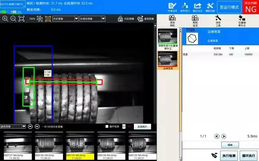The height and width of the screenshot is (161, 259).
Task: Click the lower limit value 340
Action: 231,54
